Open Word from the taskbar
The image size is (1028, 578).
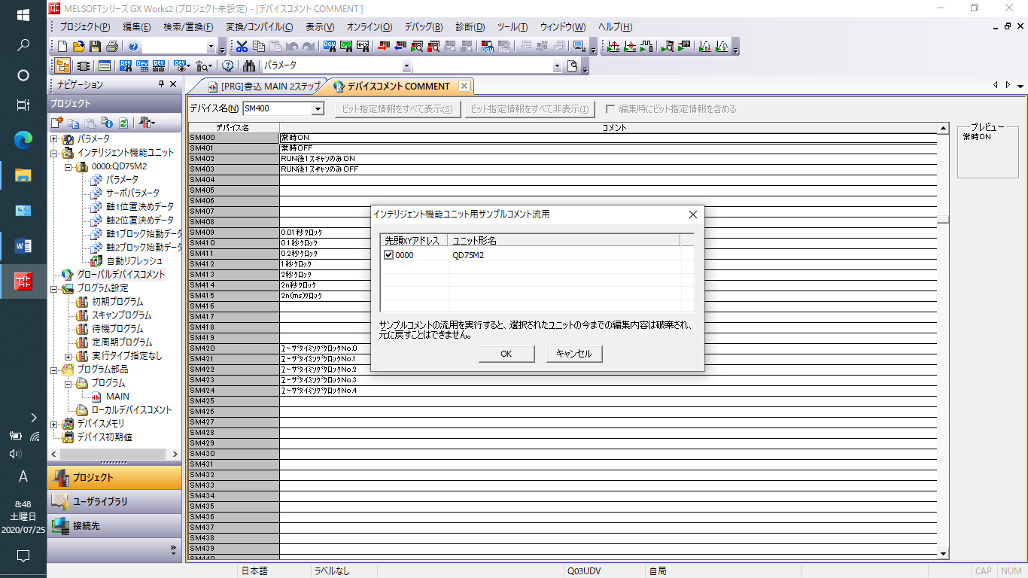23,246
